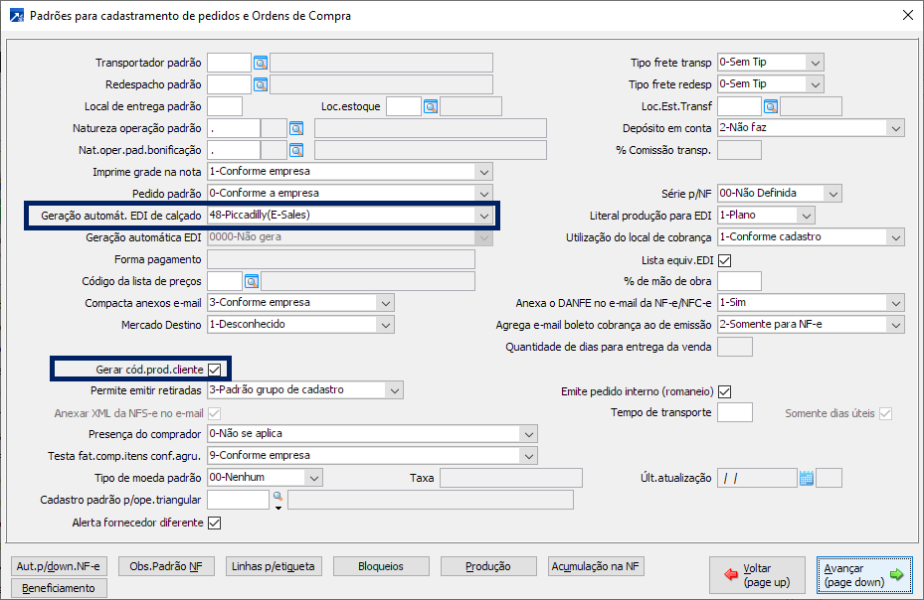924x600 pixels.
Task: Uncheck the Gerar cód.prod.cliente checkbox
Action: (215, 370)
